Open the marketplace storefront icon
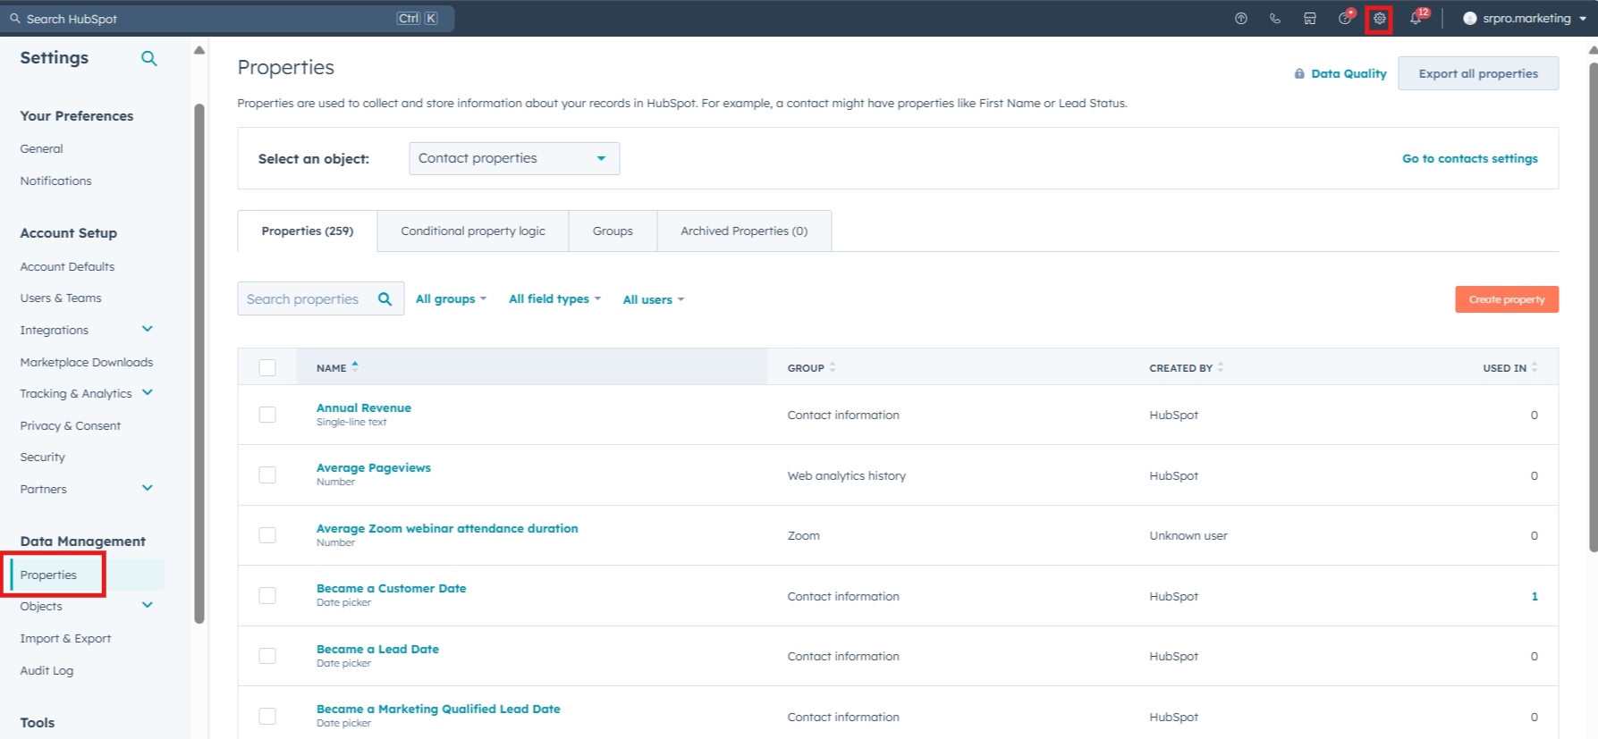1598x739 pixels. pos(1309,19)
